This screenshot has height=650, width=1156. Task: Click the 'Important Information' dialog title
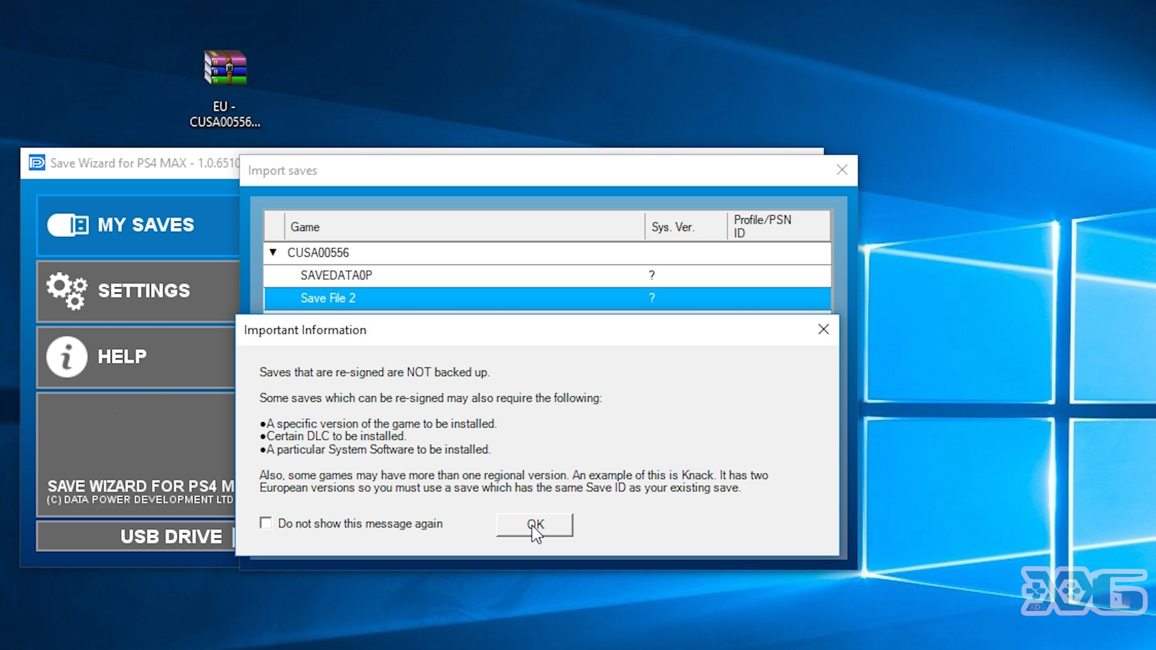pyautogui.click(x=305, y=330)
